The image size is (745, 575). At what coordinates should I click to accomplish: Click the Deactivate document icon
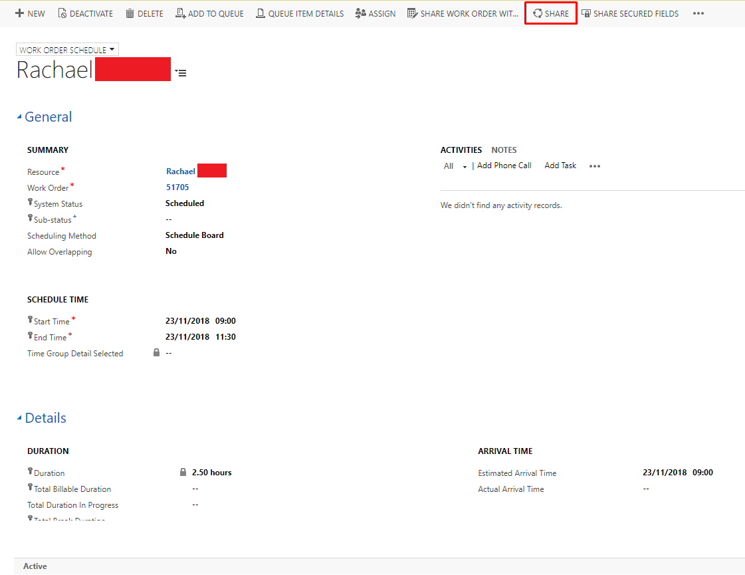[x=62, y=13]
